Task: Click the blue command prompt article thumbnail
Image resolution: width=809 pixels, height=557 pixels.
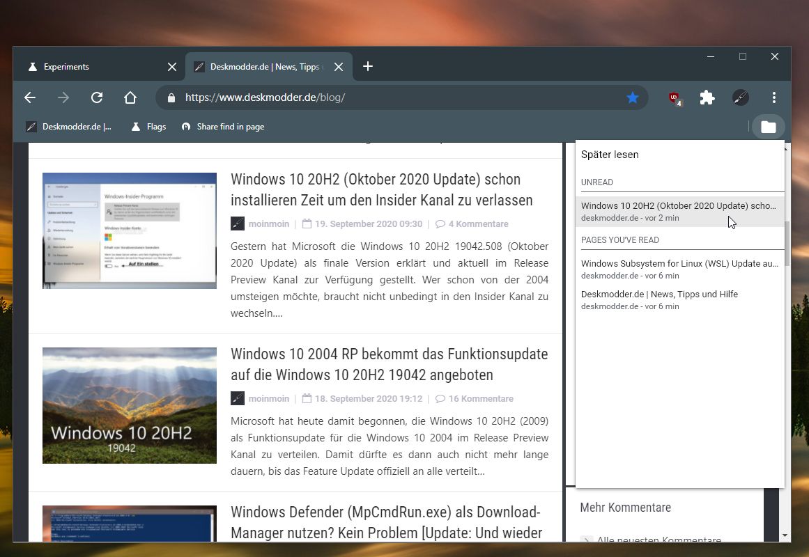Action: (x=130, y=524)
